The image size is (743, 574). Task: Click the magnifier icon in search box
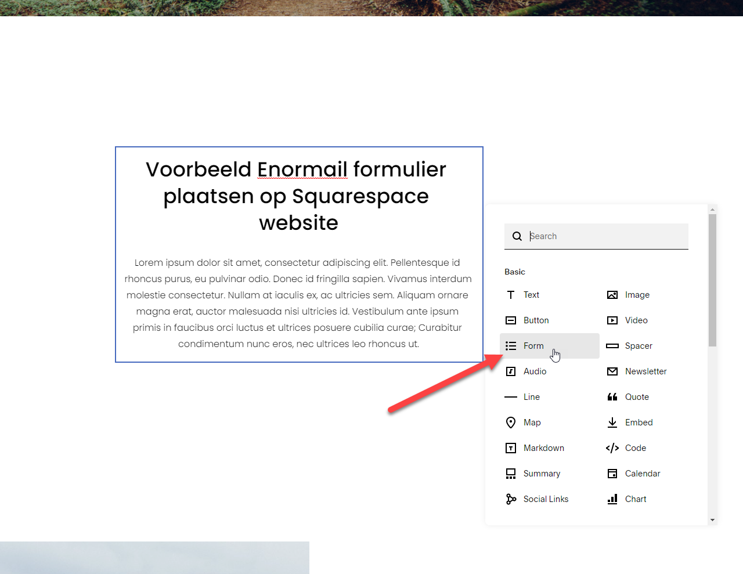click(x=517, y=236)
